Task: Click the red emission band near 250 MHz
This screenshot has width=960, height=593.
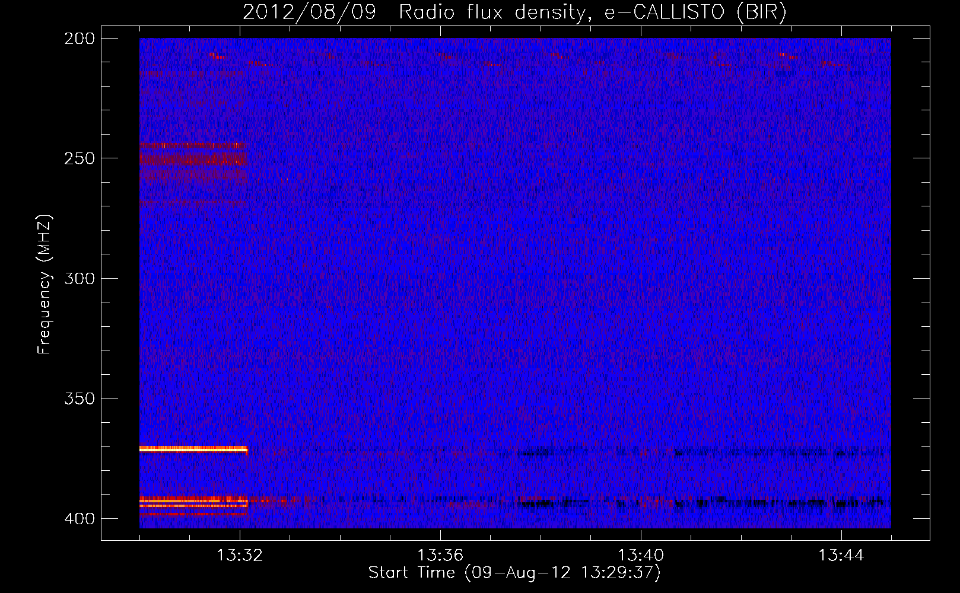Action: click(193, 159)
